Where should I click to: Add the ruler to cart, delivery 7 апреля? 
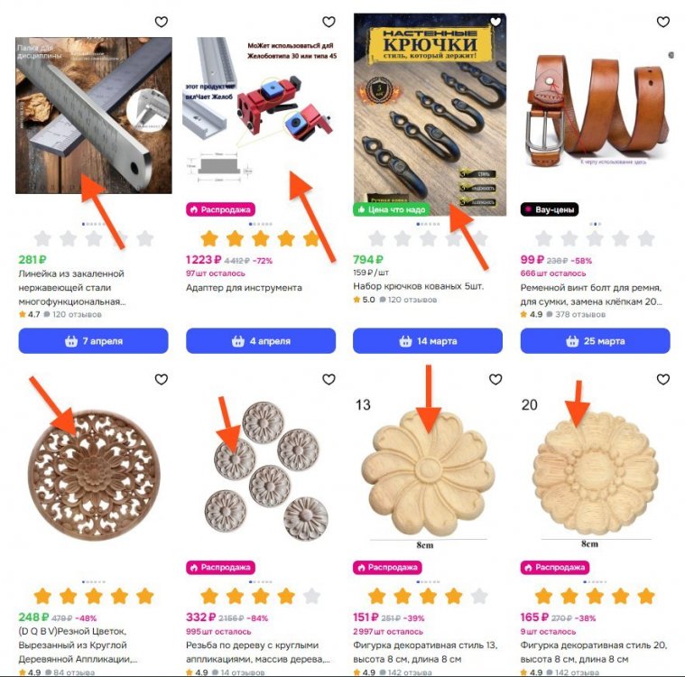click(x=93, y=341)
